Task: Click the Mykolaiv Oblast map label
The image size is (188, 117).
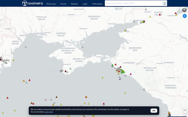Action: pos(42,18)
